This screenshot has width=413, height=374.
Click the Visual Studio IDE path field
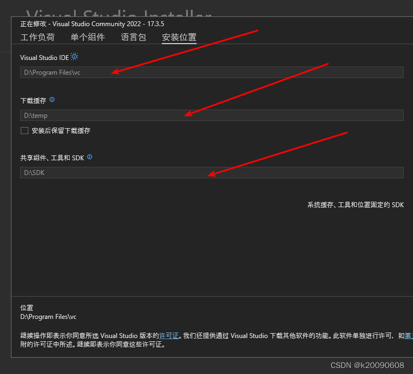tap(212, 72)
